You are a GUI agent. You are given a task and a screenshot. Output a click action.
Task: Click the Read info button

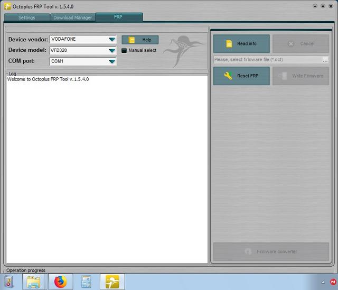pos(241,43)
